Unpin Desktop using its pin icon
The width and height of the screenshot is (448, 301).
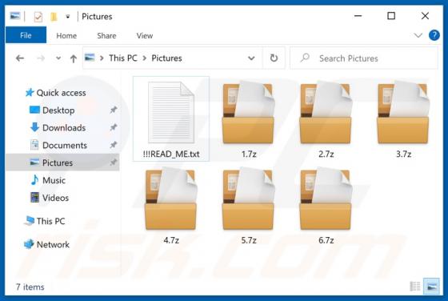(114, 110)
